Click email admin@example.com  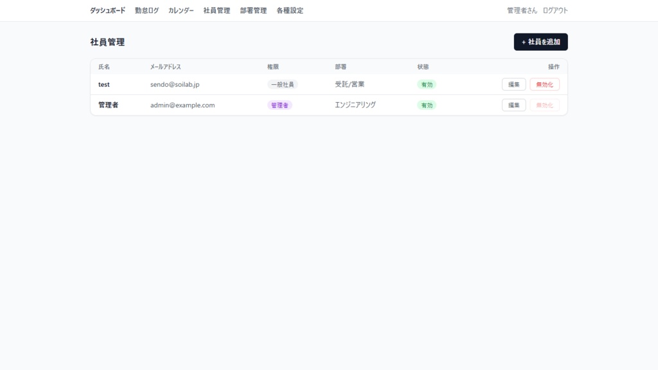[182, 105]
